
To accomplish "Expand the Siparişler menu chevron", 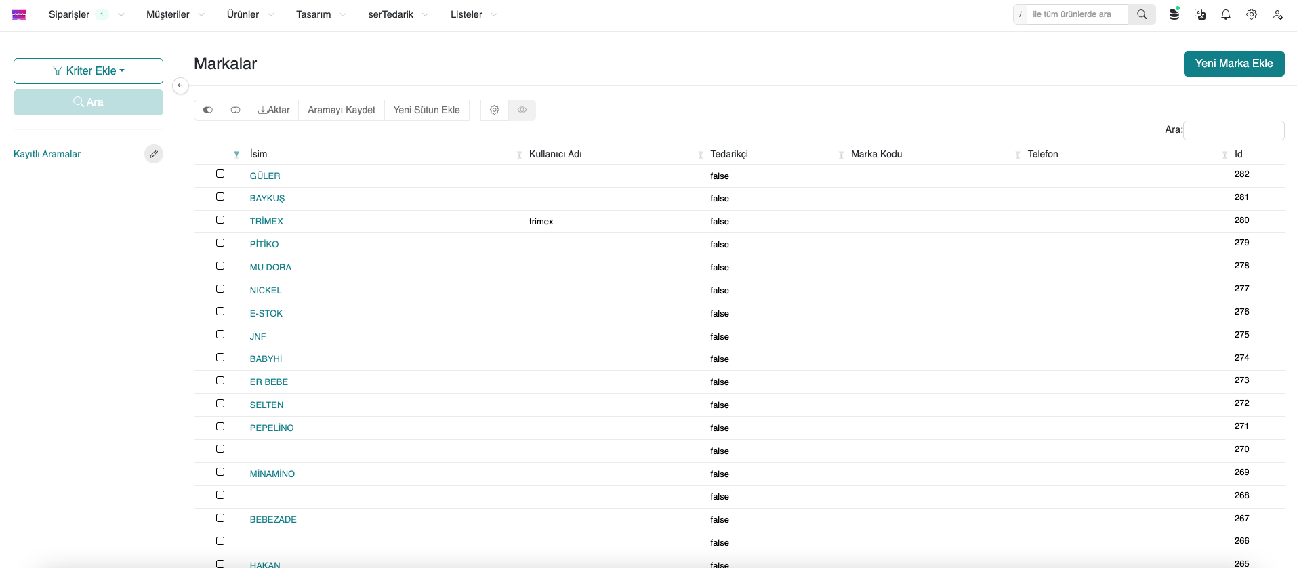I will tap(121, 14).
